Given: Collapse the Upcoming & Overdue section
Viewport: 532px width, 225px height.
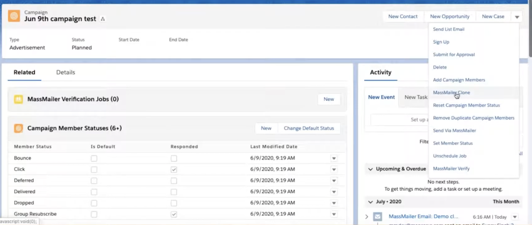Looking at the screenshot, I should (x=370, y=169).
